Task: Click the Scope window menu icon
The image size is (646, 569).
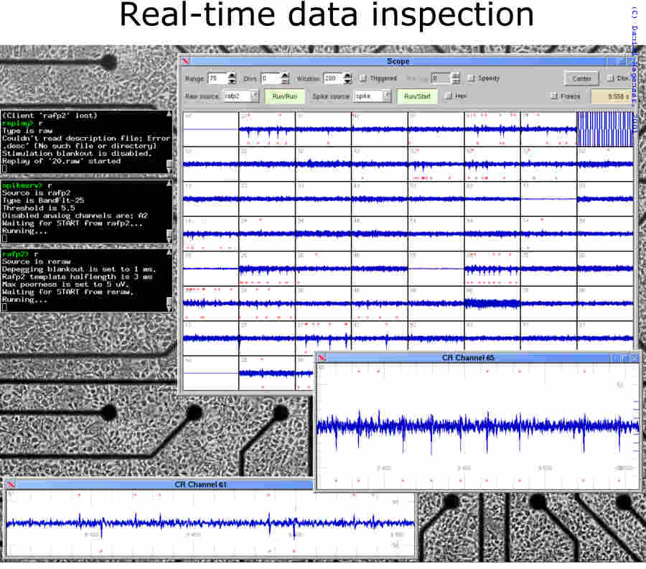Action: pyautogui.click(x=185, y=62)
